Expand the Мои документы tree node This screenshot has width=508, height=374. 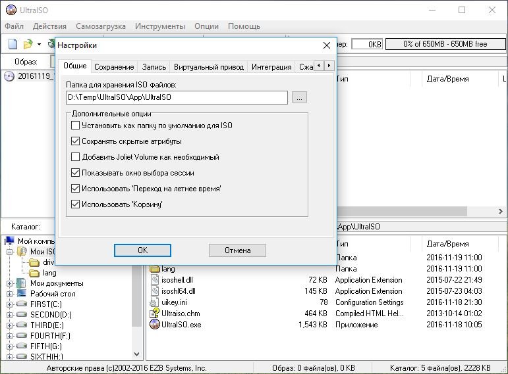pos(9,283)
